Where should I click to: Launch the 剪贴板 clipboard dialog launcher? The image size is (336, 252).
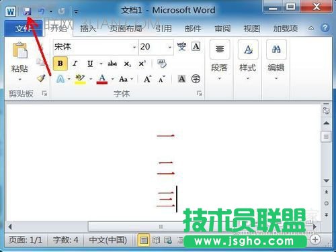(x=44, y=93)
